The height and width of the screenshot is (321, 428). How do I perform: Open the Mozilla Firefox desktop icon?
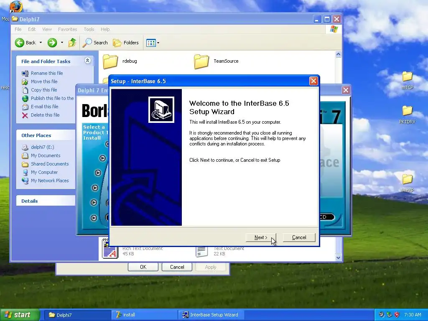(x=16, y=7)
